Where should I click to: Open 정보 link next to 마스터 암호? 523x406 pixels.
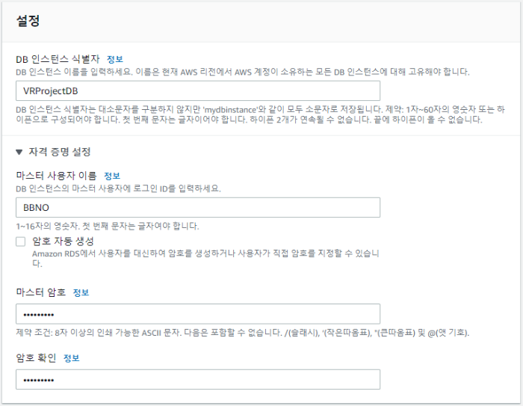coord(81,292)
